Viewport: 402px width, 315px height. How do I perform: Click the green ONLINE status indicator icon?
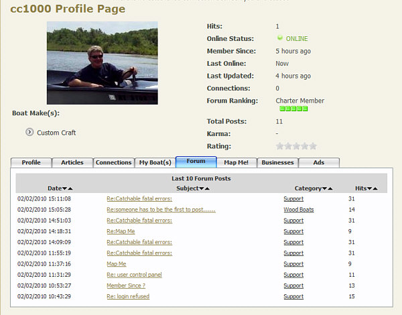point(279,38)
